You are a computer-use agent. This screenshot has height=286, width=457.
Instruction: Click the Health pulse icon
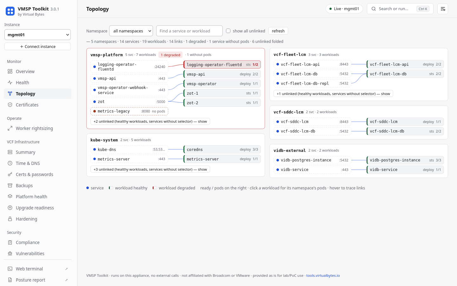point(10,83)
